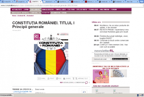Click the RSS feed icon
The image size is (144, 97).
(x=57, y=79)
